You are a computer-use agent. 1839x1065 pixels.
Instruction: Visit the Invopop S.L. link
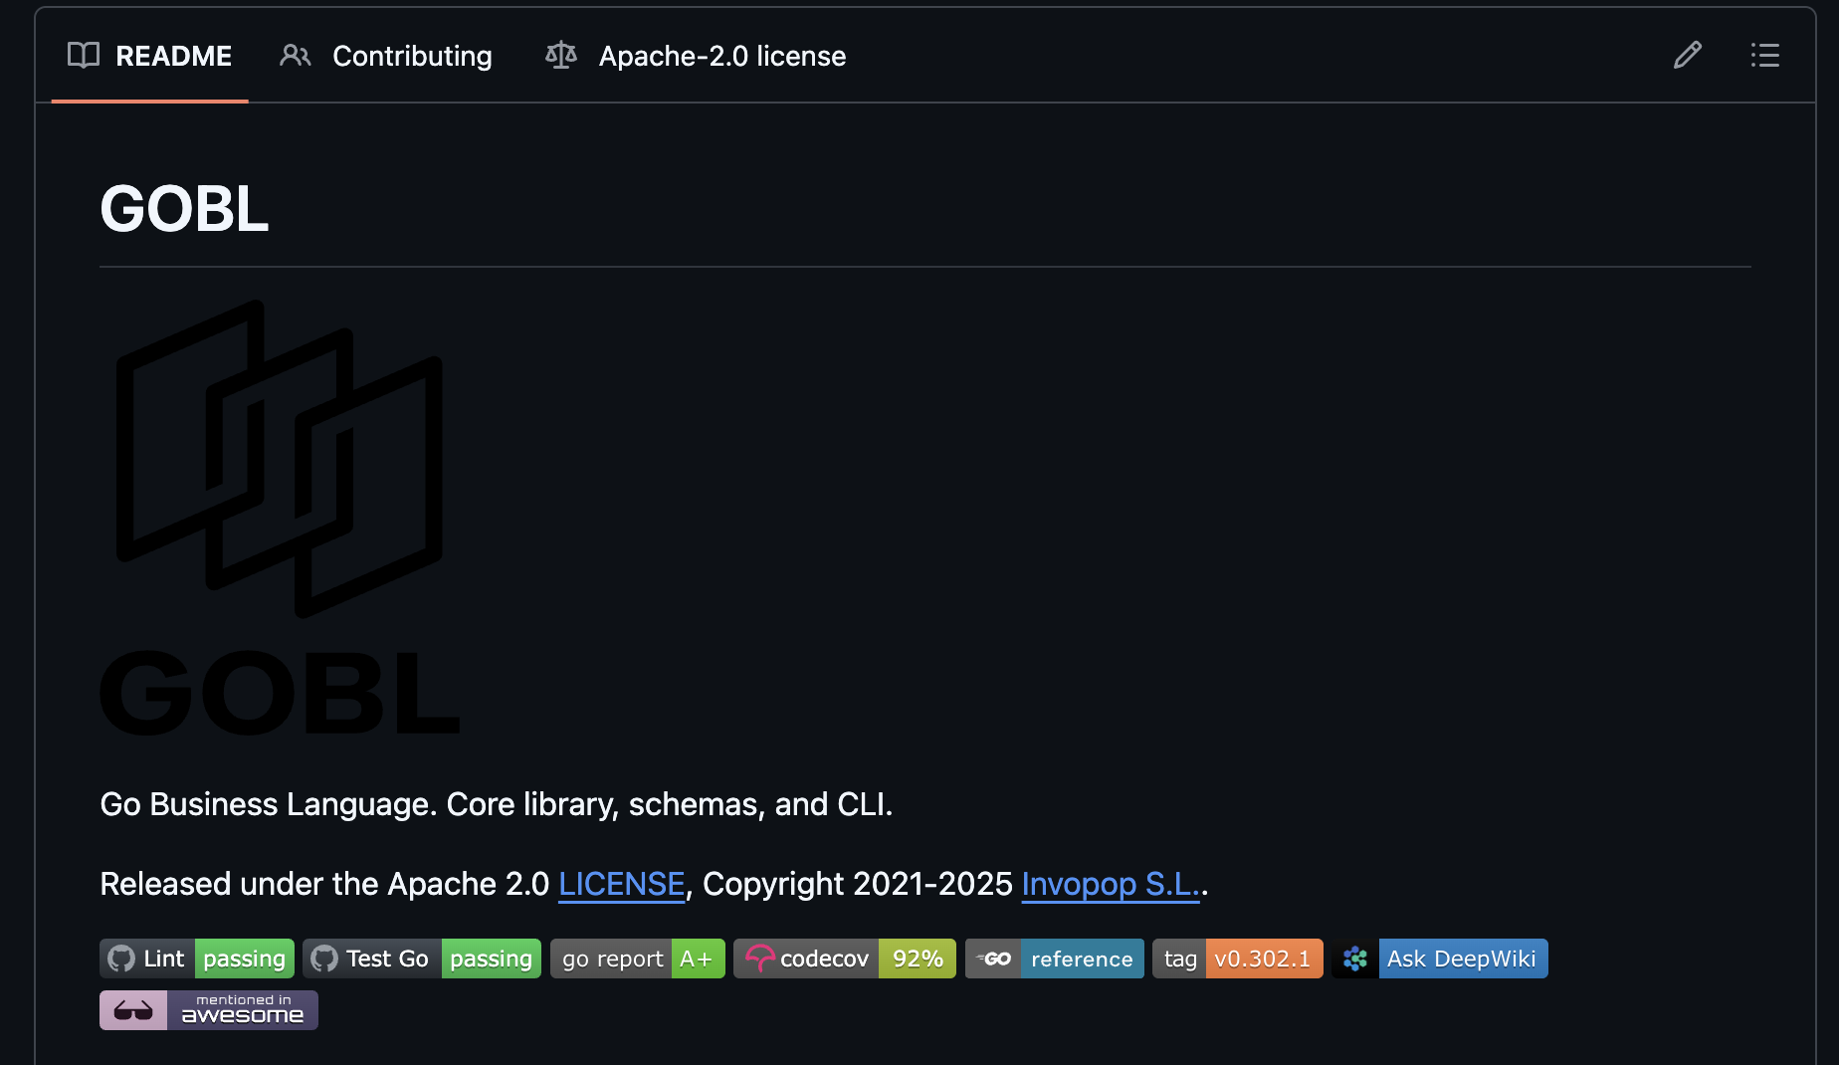1110,884
